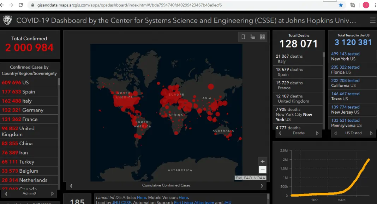377x204 pixels.
Task: Select Belgium row in confirmed list
Action: click(29, 171)
